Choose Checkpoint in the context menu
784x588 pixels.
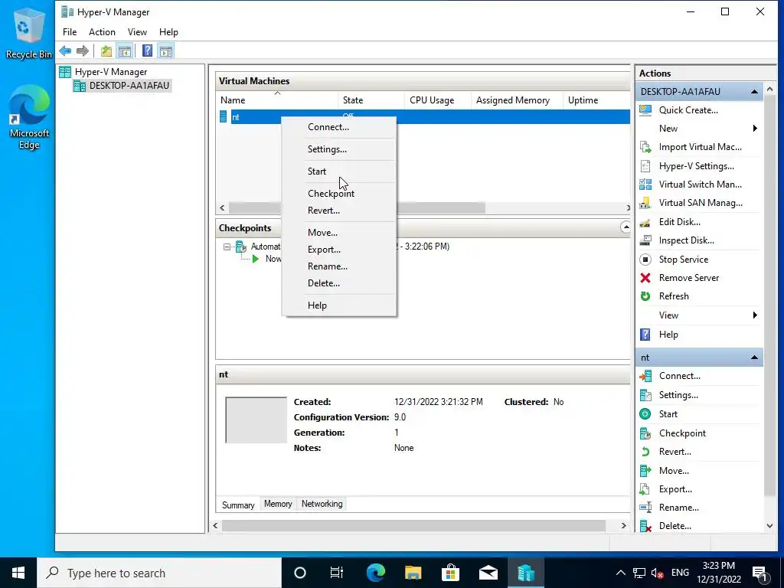point(339,194)
